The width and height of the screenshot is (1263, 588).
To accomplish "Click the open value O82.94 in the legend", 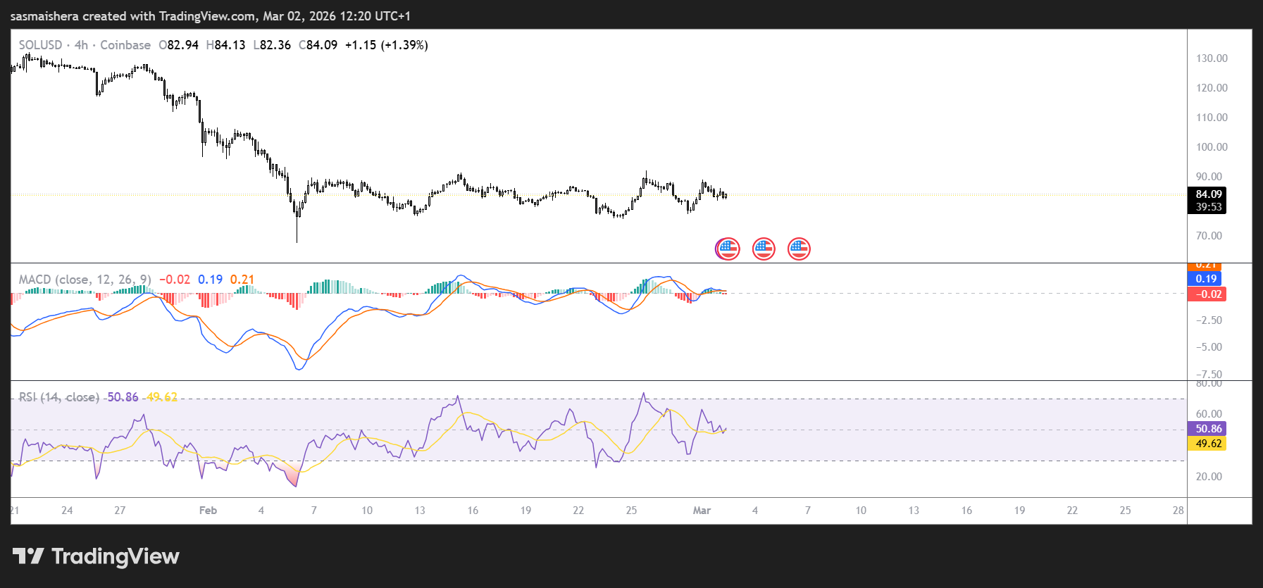I will tap(179, 45).
